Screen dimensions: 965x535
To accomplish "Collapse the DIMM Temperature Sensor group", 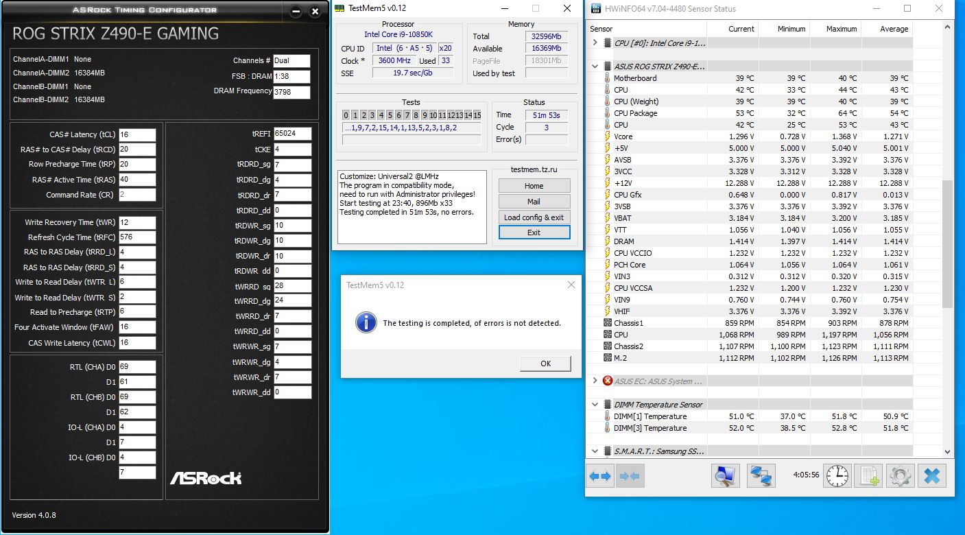I will pyautogui.click(x=595, y=405).
